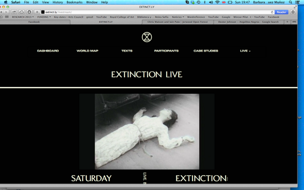Open Royal College of Art bookmark
The width and height of the screenshot is (304, 190).
pos(122,17)
